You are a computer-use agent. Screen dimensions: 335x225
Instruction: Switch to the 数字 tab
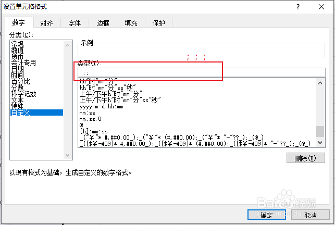[19, 22]
